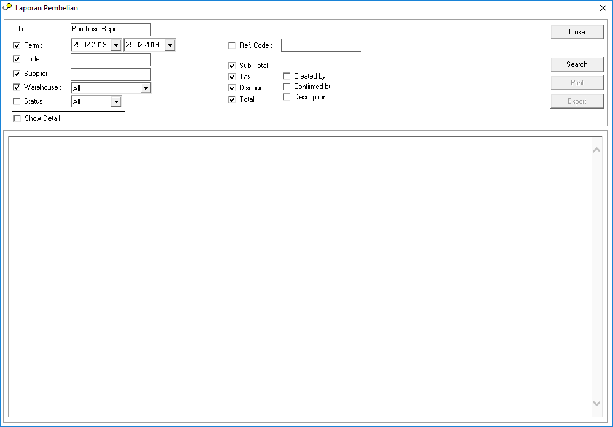Uncheck the Sub Total column checkbox
613x427 pixels.
point(232,66)
